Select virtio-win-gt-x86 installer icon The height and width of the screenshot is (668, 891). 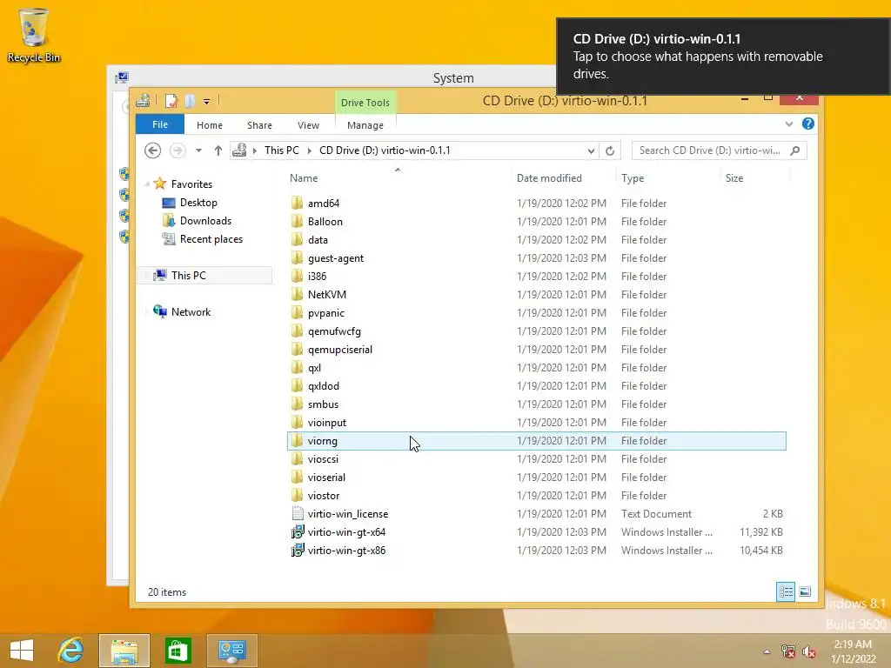tap(298, 550)
